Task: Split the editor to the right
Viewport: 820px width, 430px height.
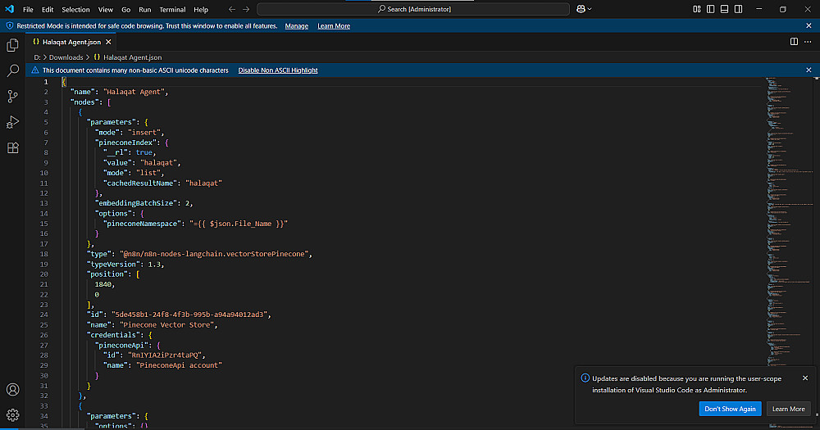Action: [794, 41]
